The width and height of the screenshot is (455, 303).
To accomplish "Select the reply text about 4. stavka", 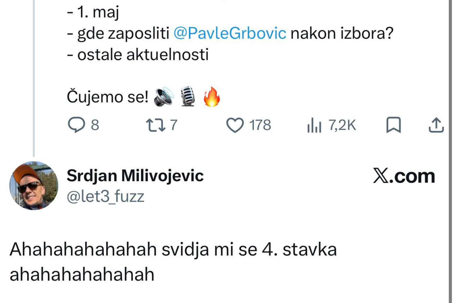I will (173, 262).
